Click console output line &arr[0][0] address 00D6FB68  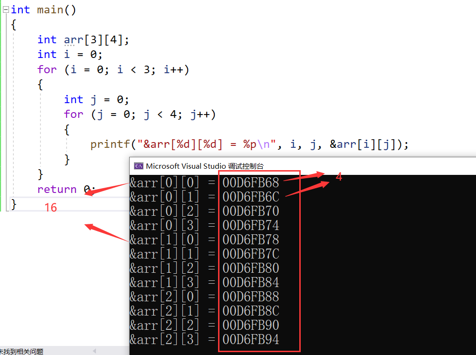pos(251,182)
